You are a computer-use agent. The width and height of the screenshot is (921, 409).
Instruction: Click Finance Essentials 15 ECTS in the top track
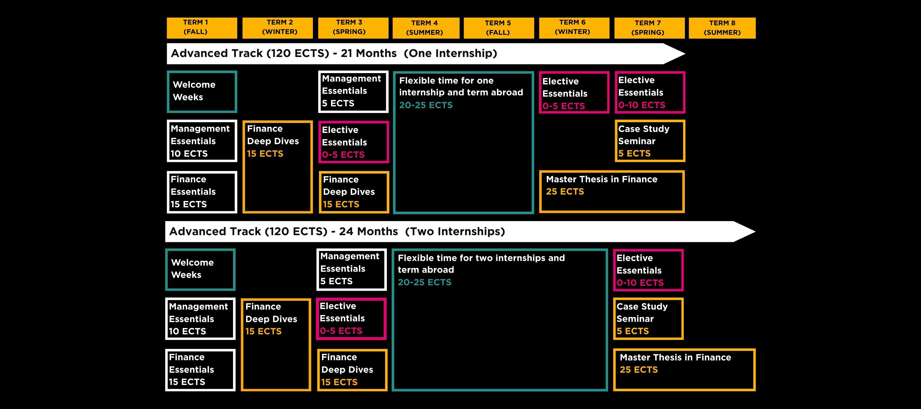pos(202,192)
